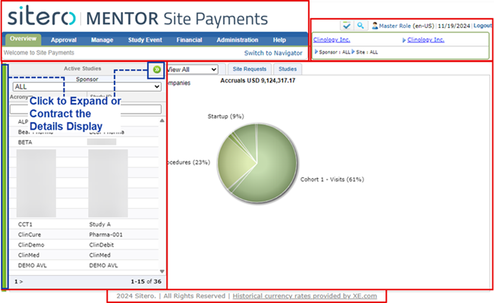Click the Cohort 1 - Visits (61%) label
Image resolution: width=494 pixels, height=303 pixels.
(x=332, y=180)
